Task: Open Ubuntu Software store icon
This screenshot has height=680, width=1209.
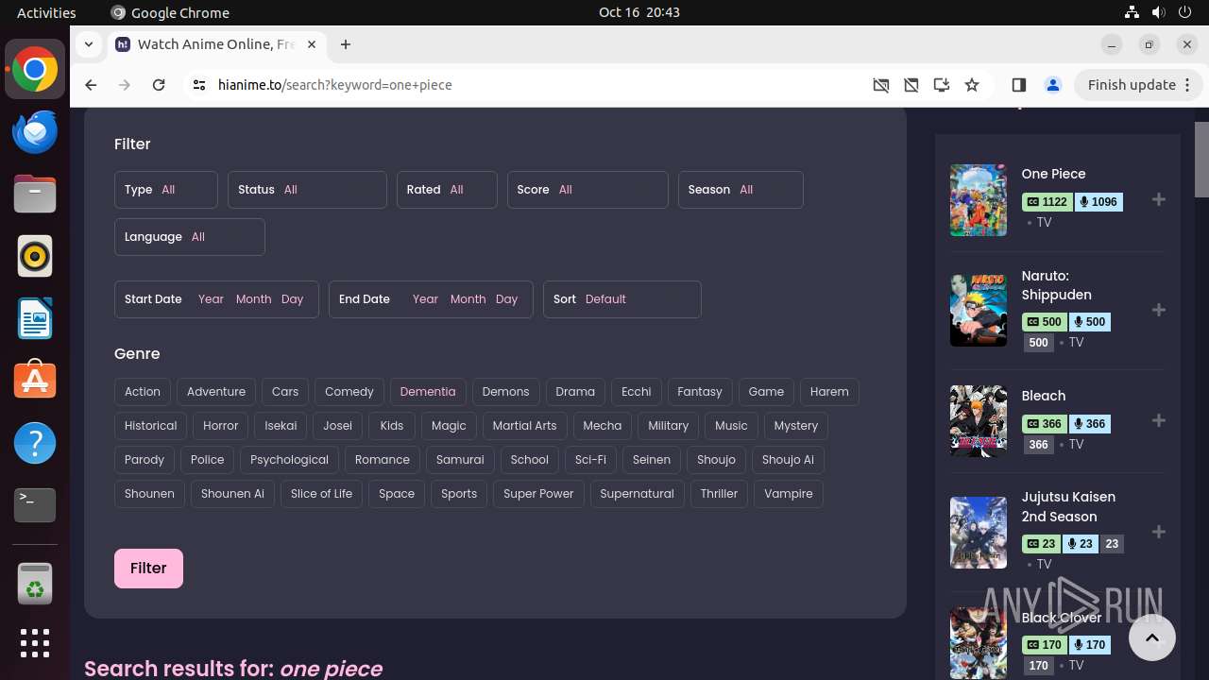Action: click(x=35, y=381)
